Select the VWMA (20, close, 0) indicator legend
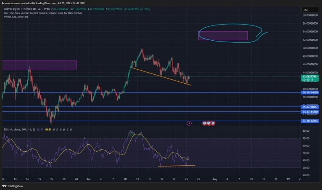Viewport: 322px width, 190px height. (x=16, y=17)
